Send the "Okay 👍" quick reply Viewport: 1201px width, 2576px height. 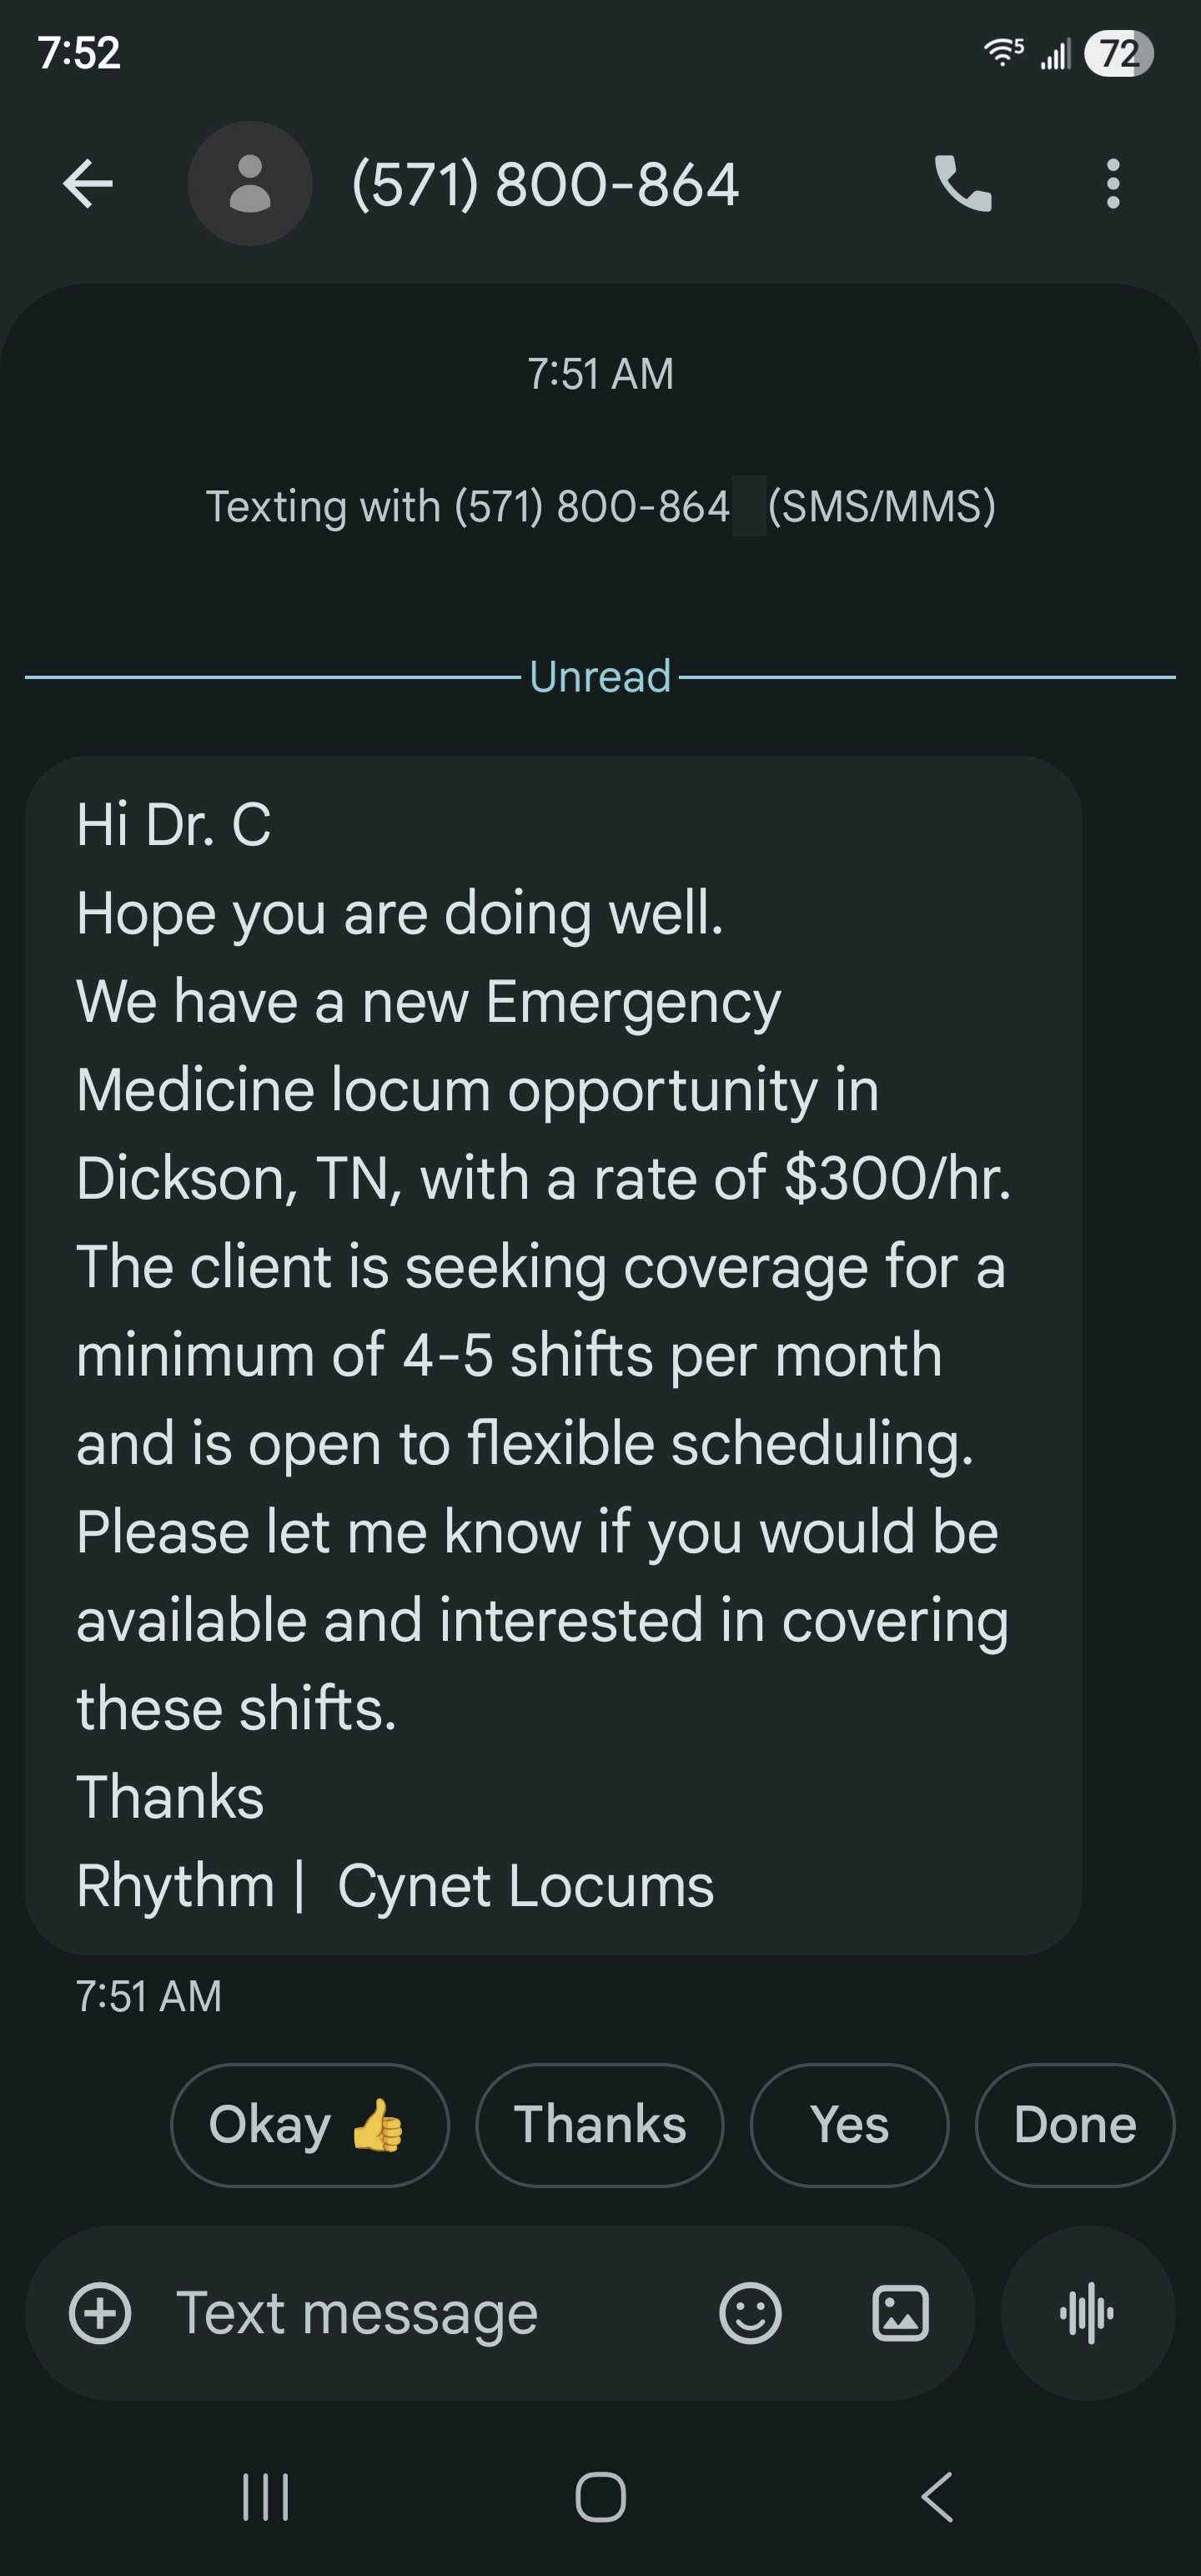(x=309, y=2125)
